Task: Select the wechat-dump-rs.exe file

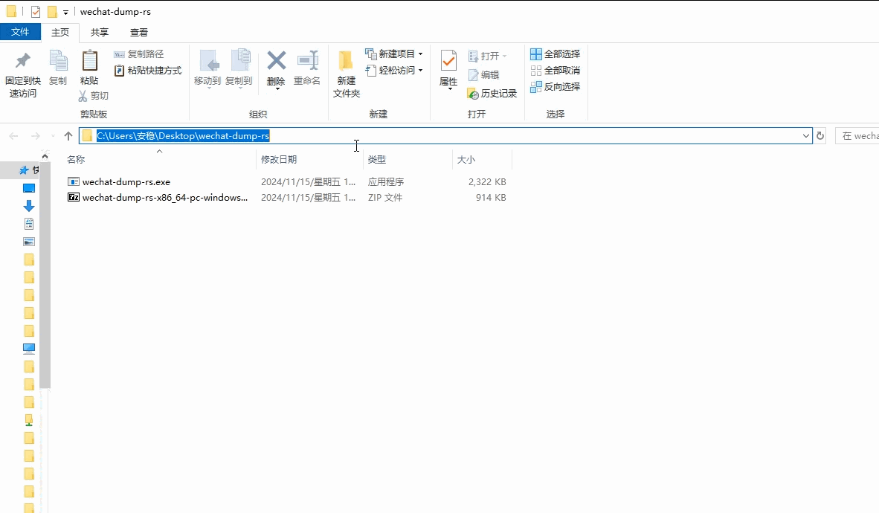Action: point(126,182)
